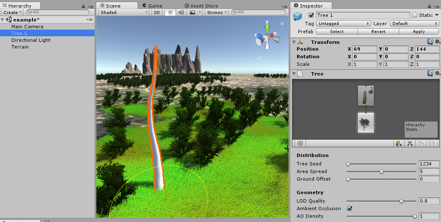Toggle scene lighting sun icon
The image size is (441, 222).
tap(170, 12)
